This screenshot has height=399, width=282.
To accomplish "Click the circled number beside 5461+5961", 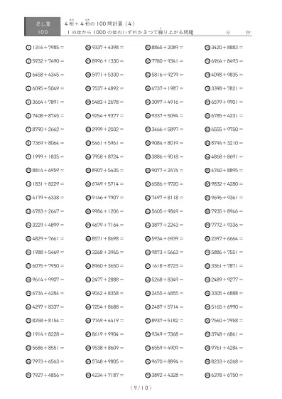I will 88,143.
